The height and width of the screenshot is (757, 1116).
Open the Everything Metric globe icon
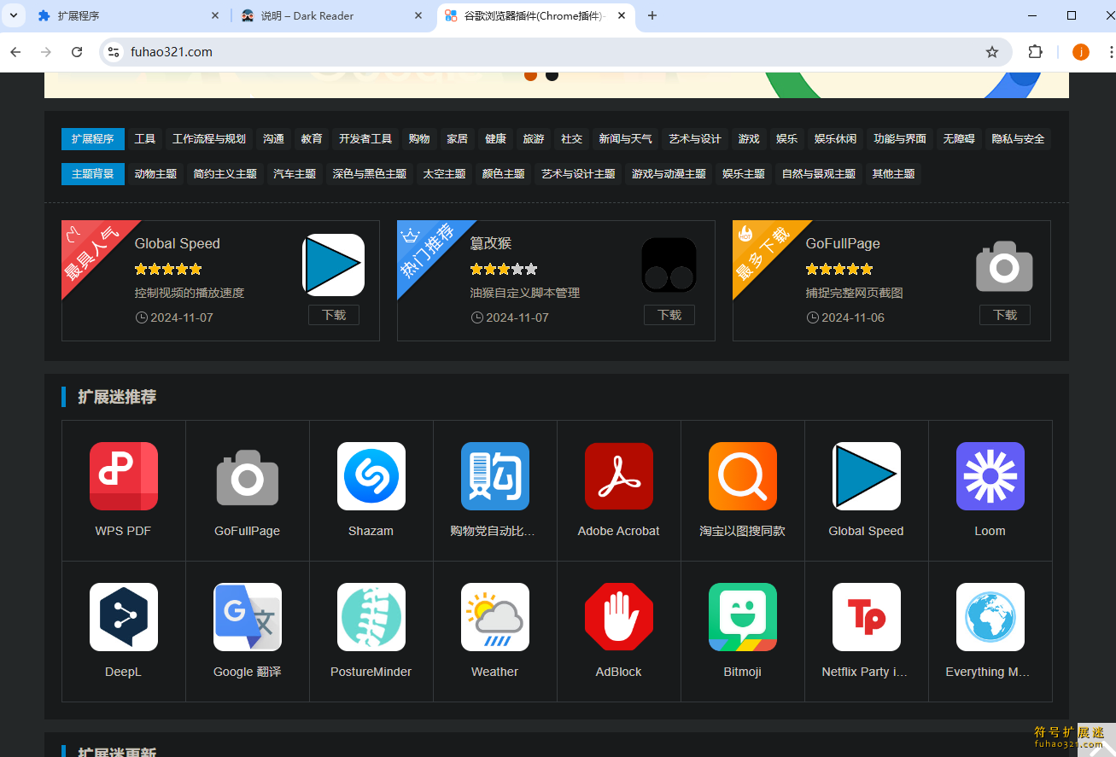[990, 617]
